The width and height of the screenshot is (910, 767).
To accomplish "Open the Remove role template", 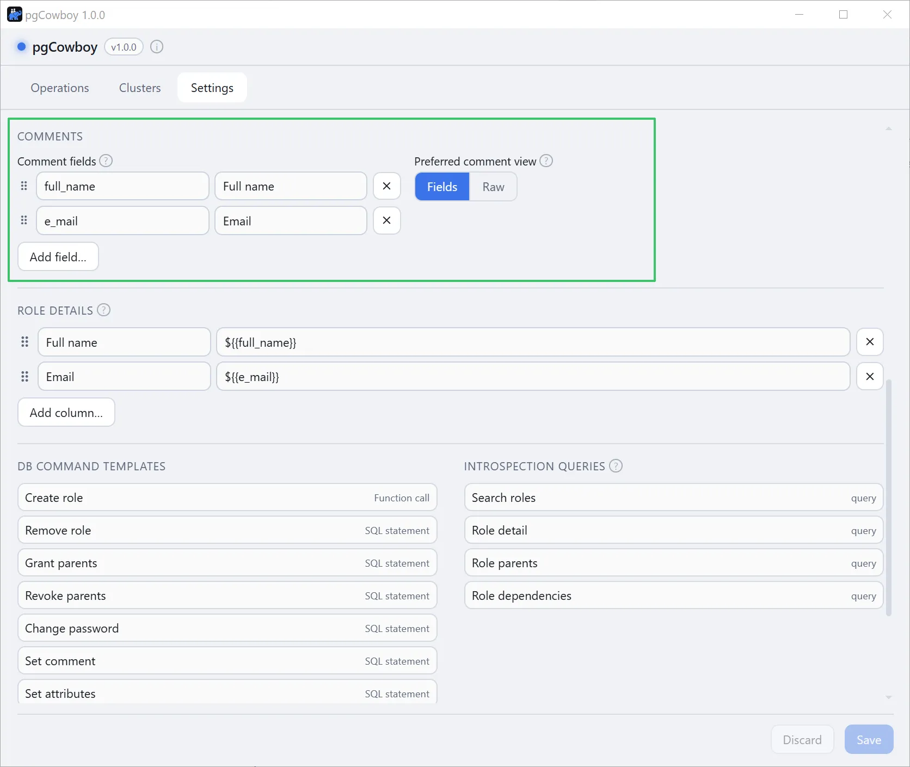I will [228, 530].
